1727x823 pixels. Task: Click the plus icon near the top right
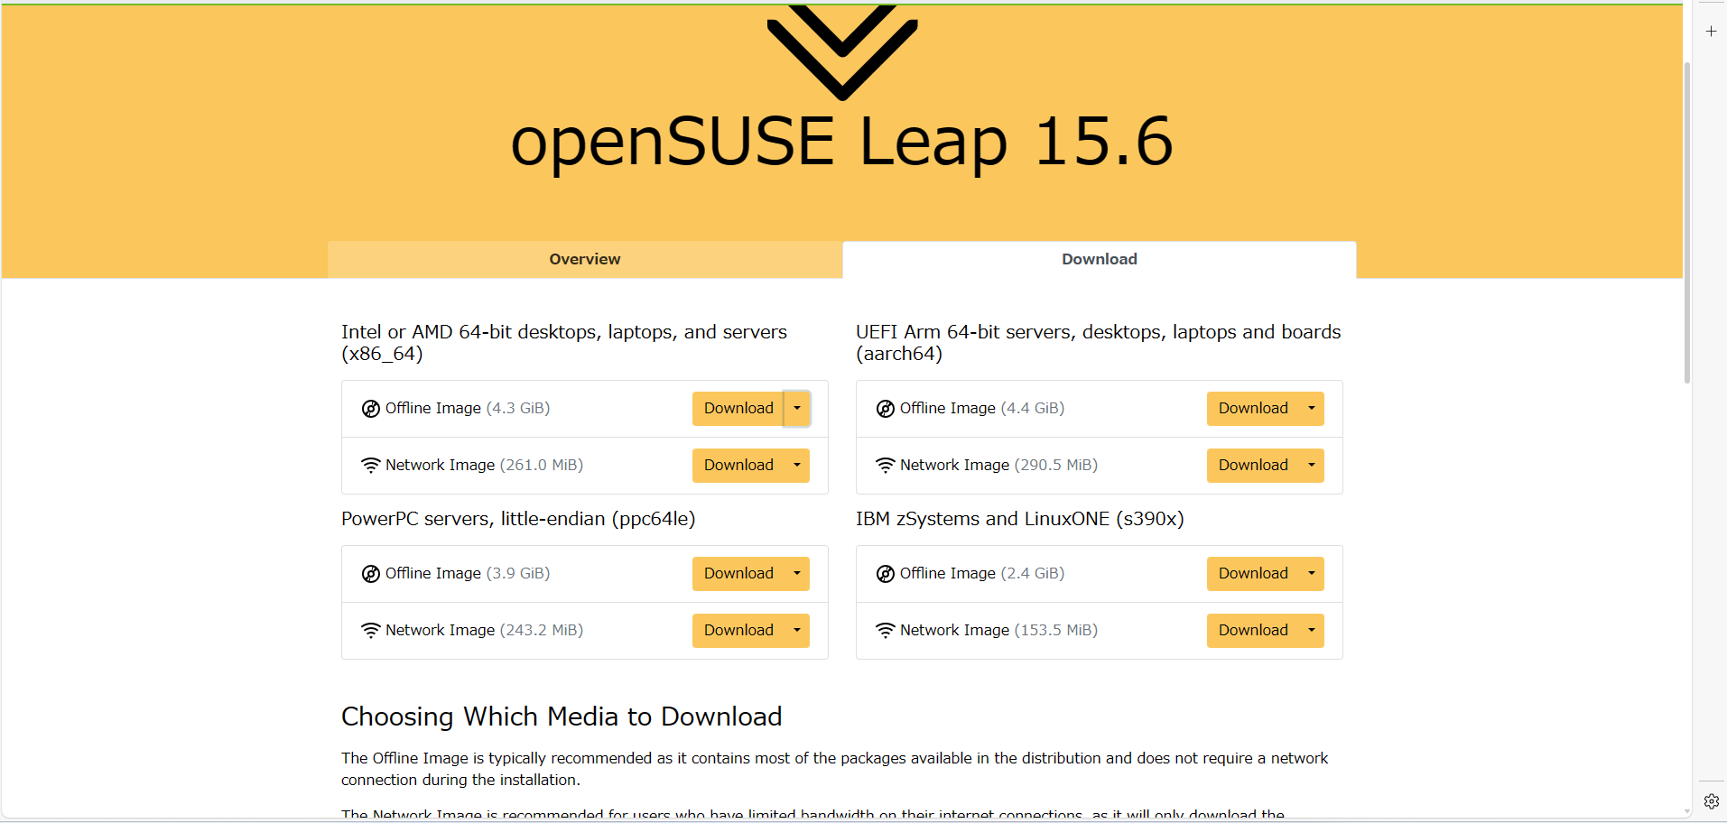pyautogui.click(x=1710, y=31)
